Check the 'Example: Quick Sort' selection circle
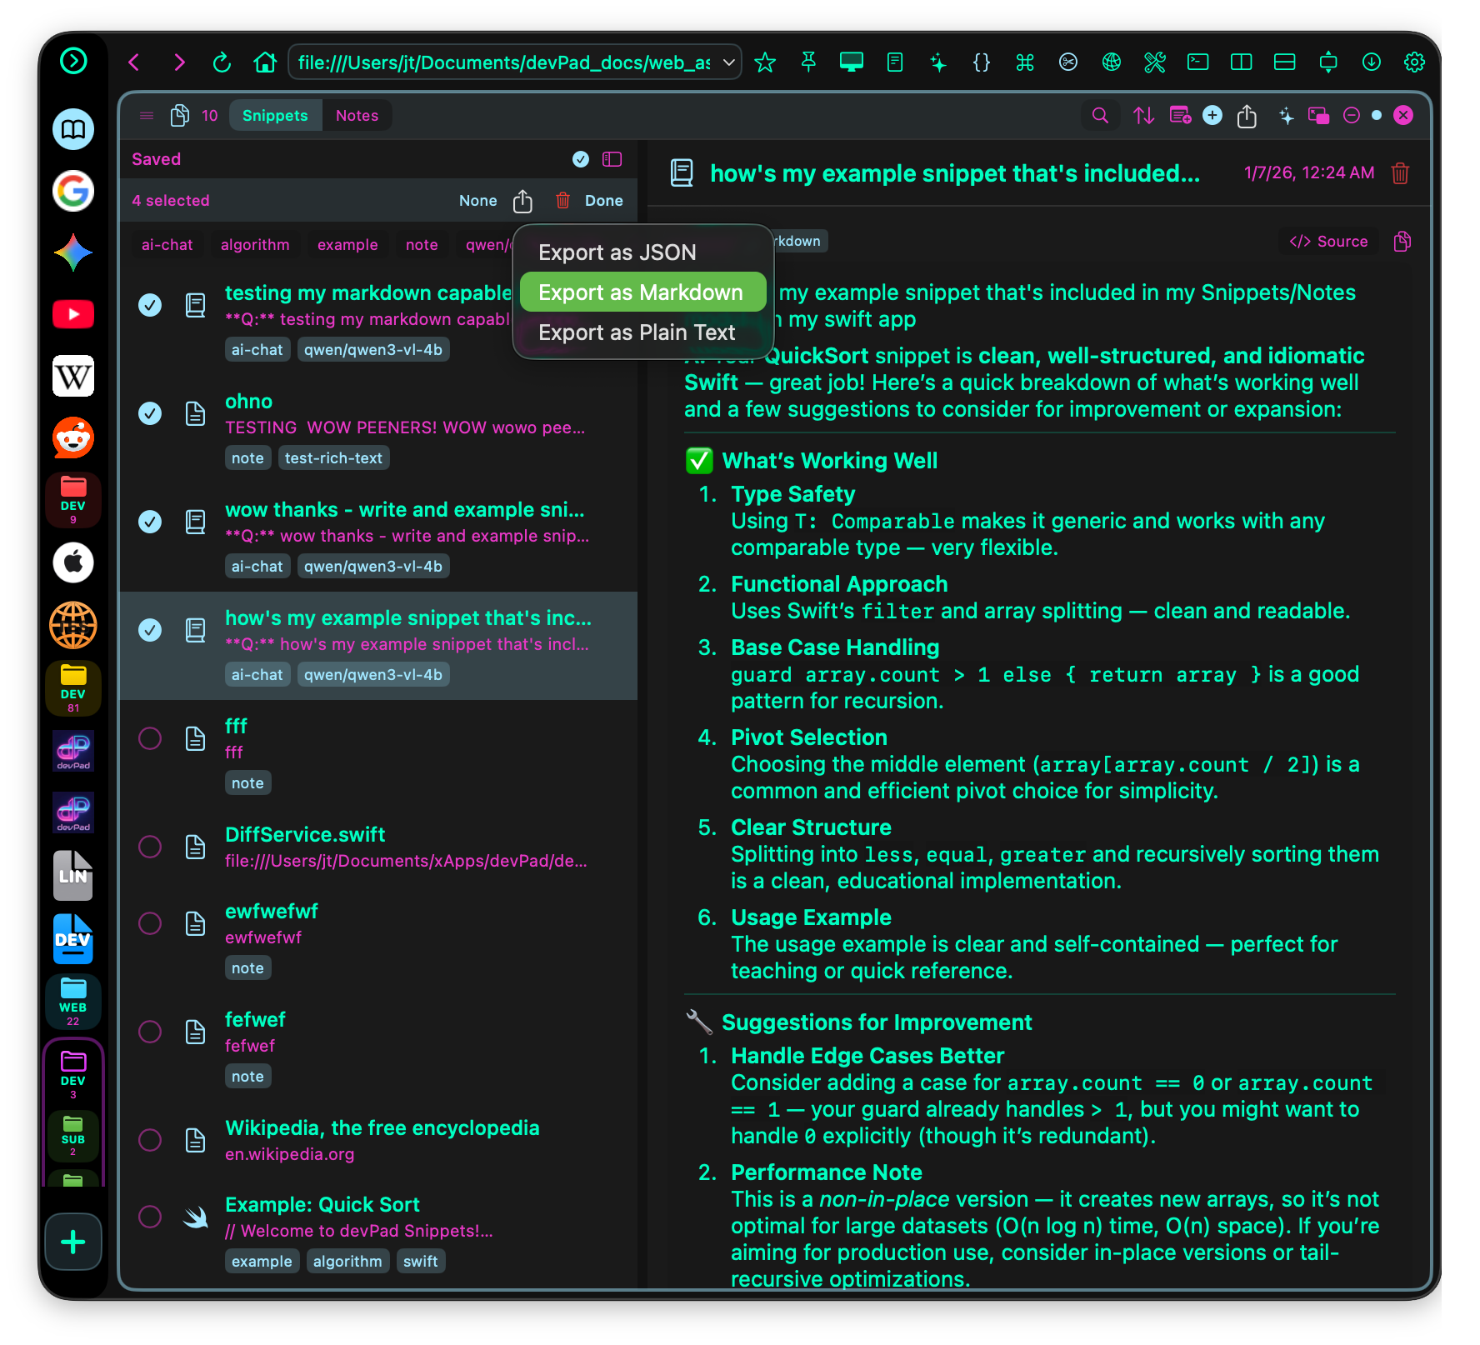This screenshot has width=1480, height=1345. pyautogui.click(x=150, y=1217)
